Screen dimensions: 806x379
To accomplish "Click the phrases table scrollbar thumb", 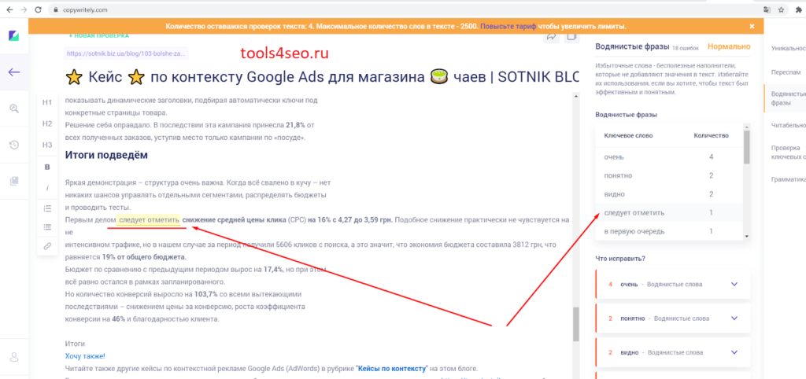I will [747, 147].
